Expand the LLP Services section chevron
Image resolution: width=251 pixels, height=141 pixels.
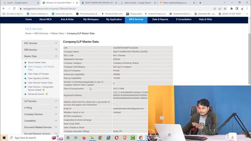pos(56,101)
